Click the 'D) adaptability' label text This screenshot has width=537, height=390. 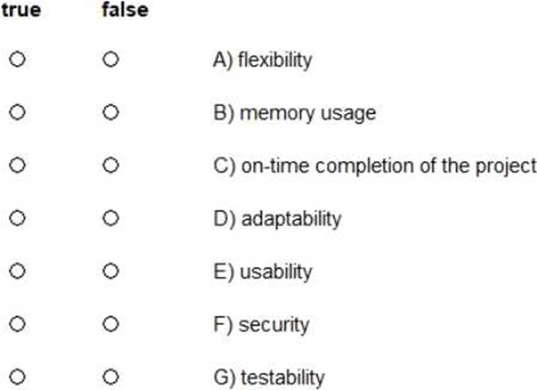(x=277, y=220)
